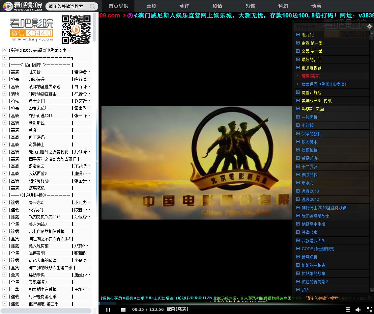Image resolution: width=374 pixels, height=314 pixels.
Task: Open the 恐怖 category
Action: [x=250, y=6]
